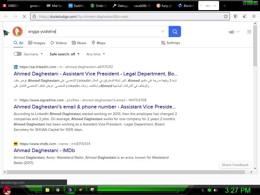Viewport: 260px width, 195px height.
Task: Click the rightmost taskbar application icon
Action: coord(92,190)
